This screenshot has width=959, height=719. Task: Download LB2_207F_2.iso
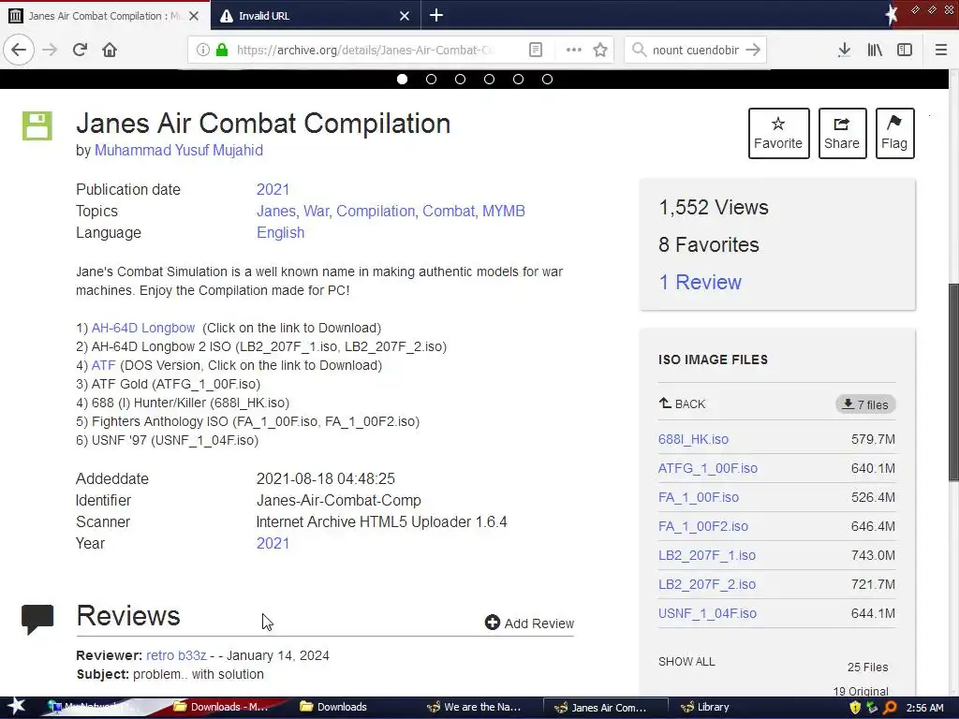(x=707, y=584)
